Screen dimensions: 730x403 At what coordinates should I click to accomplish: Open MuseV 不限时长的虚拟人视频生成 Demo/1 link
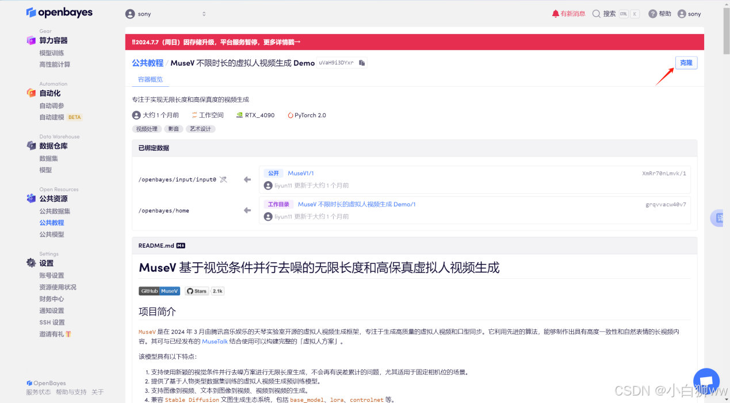click(x=356, y=204)
